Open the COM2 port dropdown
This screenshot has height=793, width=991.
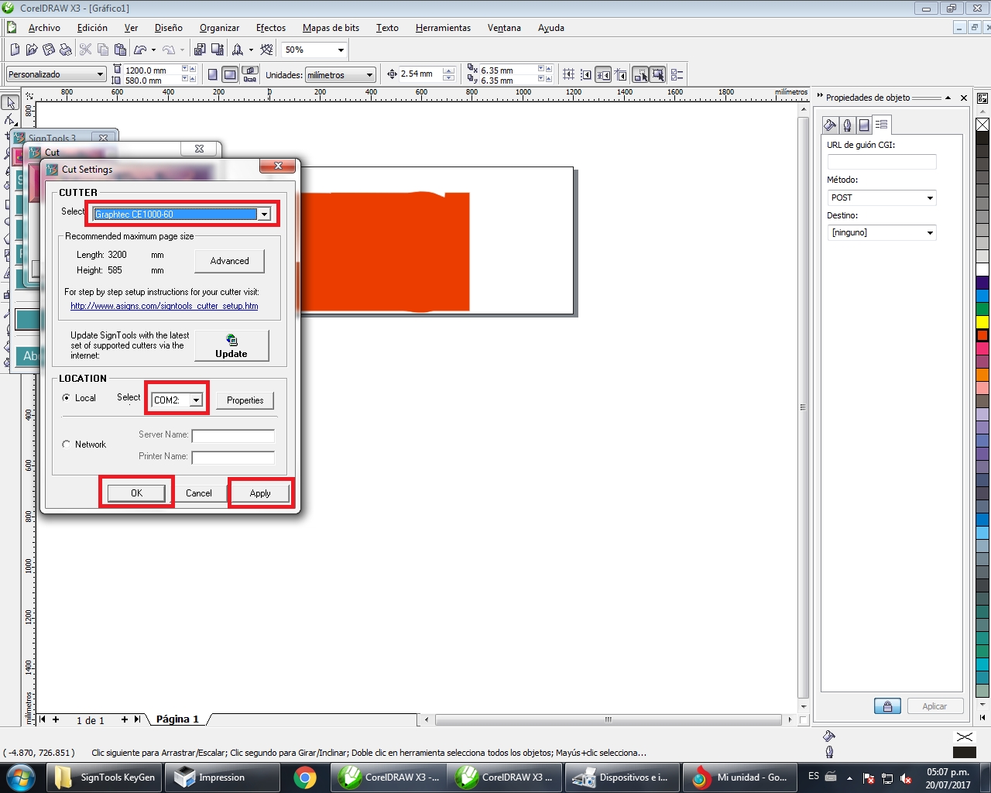(x=197, y=400)
